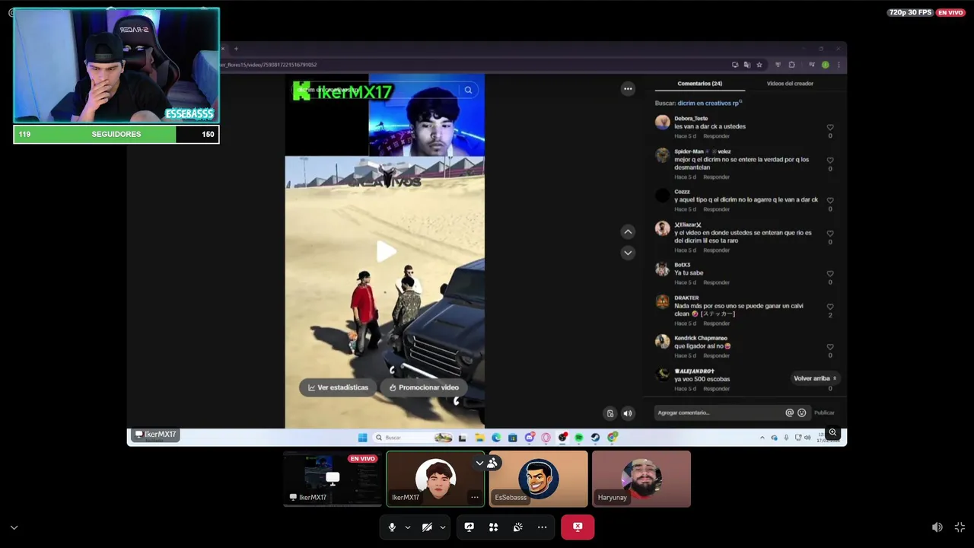The height and width of the screenshot is (548, 974).
Task: Open camera options arrow
Action: (x=443, y=527)
